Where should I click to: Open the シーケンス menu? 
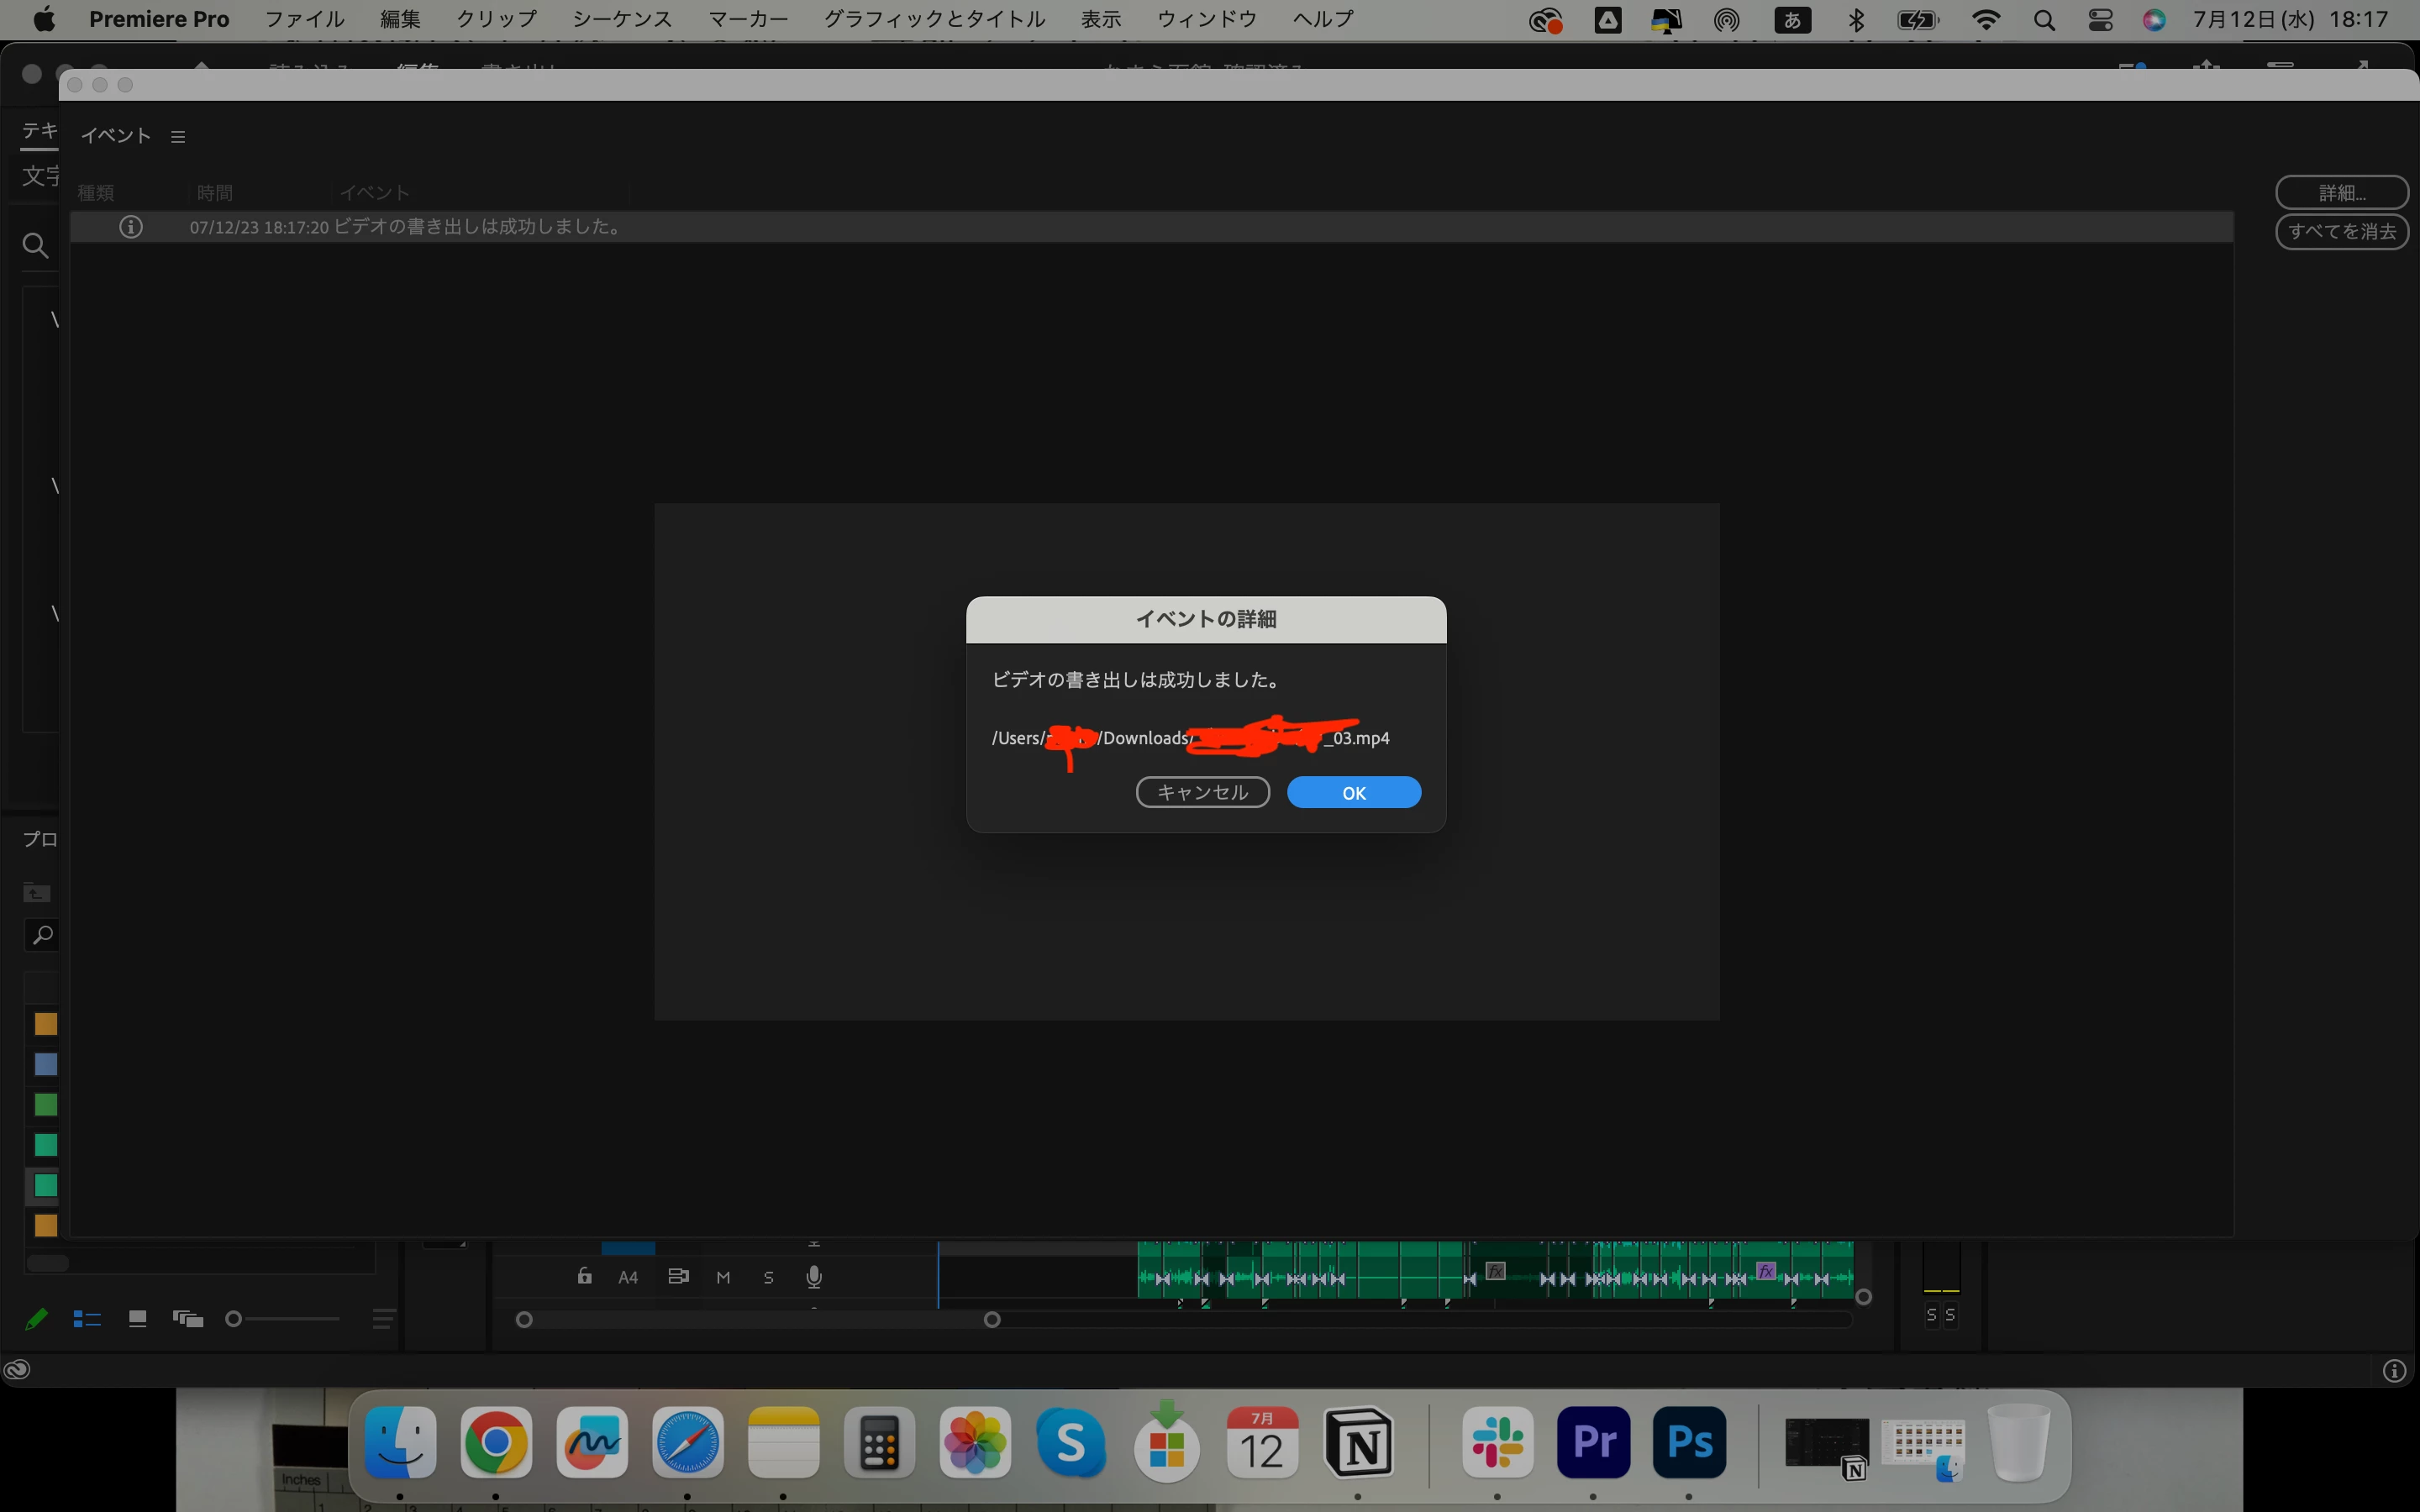click(621, 19)
